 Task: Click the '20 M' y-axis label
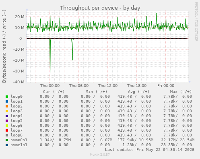20,17
